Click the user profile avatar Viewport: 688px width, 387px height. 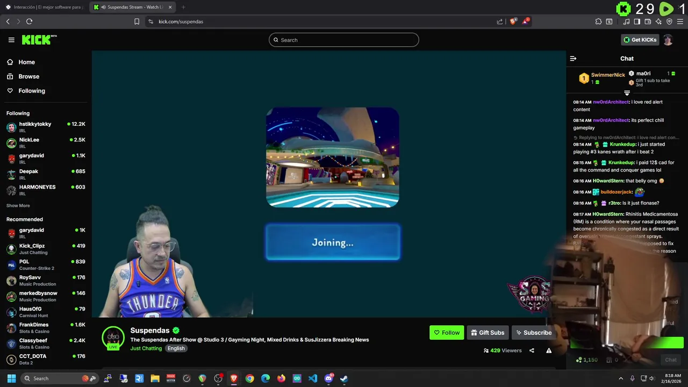click(668, 40)
